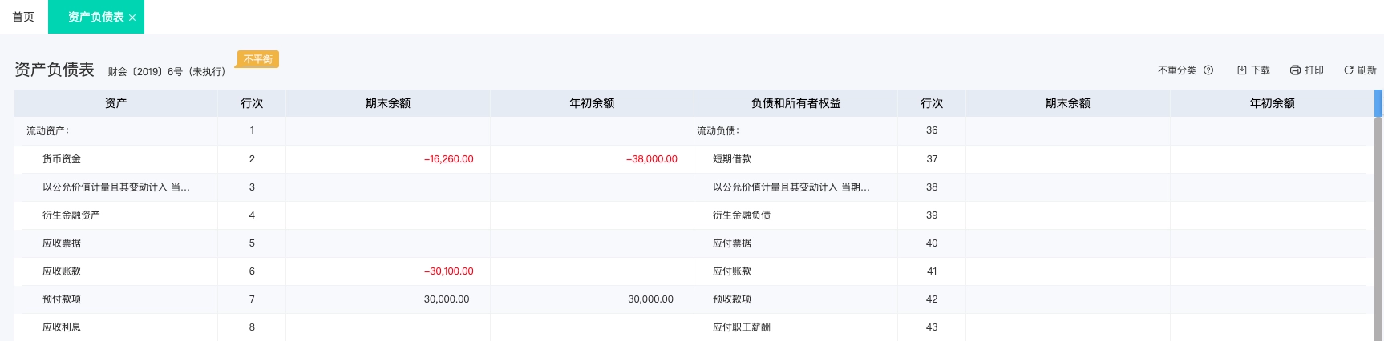Open 预付款项 年初余额 value 30,000.00

coord(650,299)
